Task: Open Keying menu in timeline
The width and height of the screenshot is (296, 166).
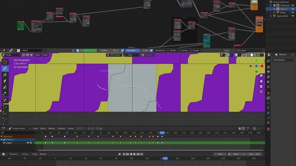Action: 26,154
